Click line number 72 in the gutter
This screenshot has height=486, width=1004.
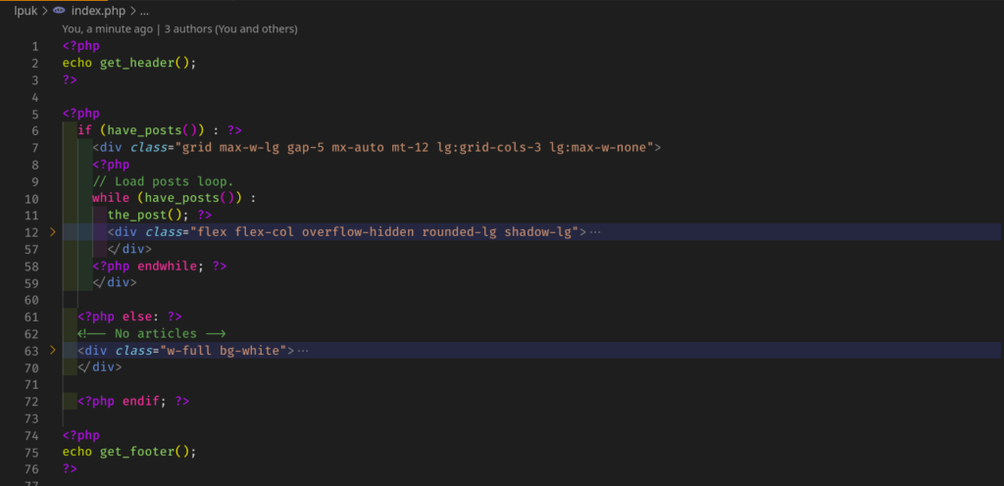[32, 401]
